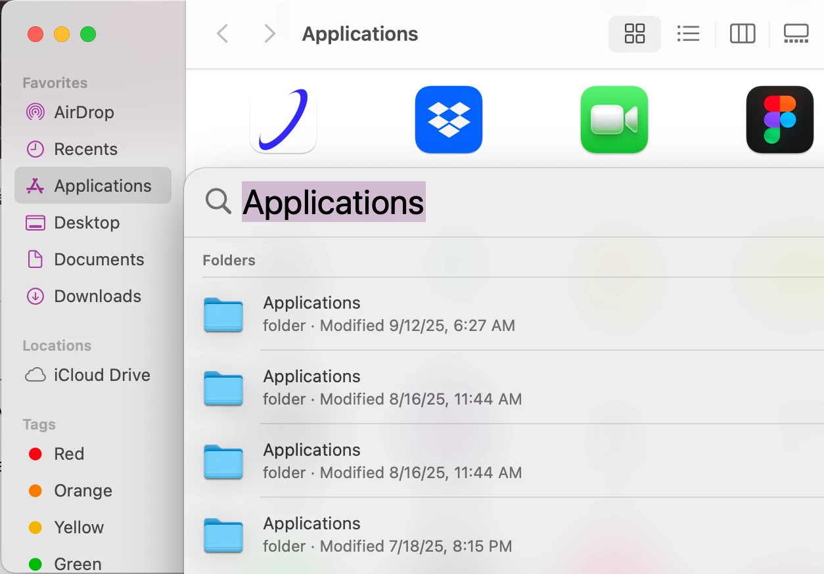824x574 pixels.
Task: Go back using the left chevron
Action: (x=223, y=33)
